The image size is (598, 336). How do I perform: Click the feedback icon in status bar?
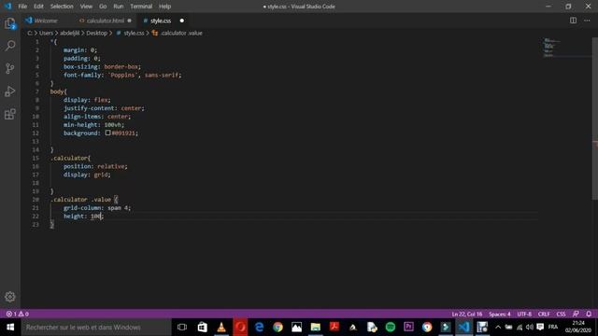tap(576, 314)
